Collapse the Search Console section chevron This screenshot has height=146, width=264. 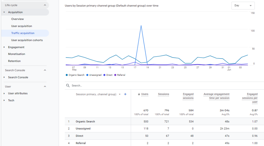[x=45, y=70]
